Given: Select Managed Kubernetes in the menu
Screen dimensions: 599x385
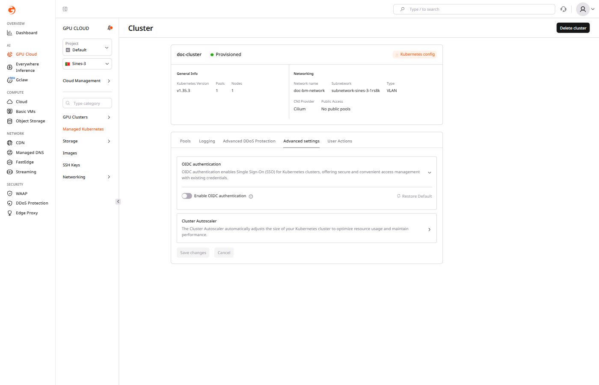Looking at the screenshot, I should [83, 129].
